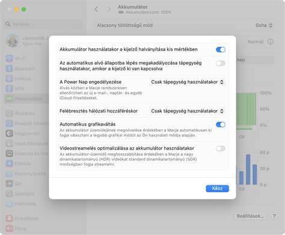Viewport: 285px width, 235px height.
Task: Click the blue Kész button
Action: click(x=217, y=189)
